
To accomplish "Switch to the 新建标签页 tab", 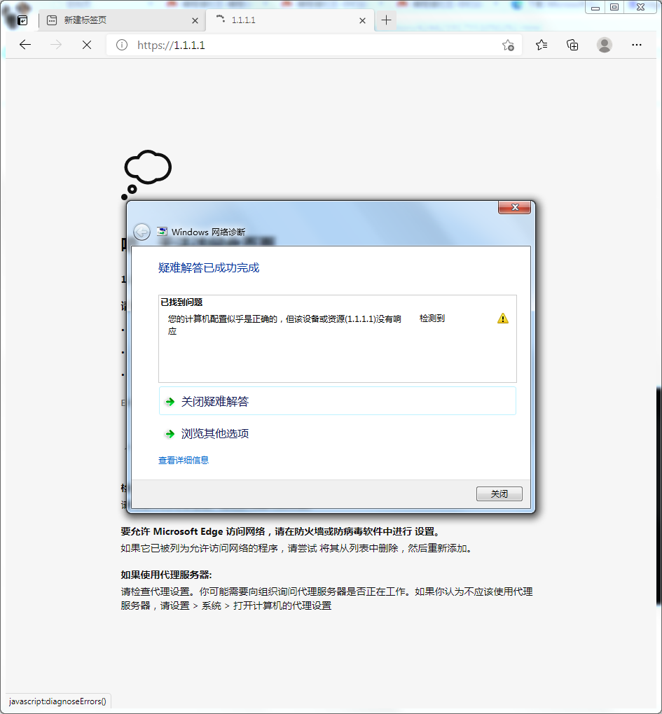I will (123, 20).
